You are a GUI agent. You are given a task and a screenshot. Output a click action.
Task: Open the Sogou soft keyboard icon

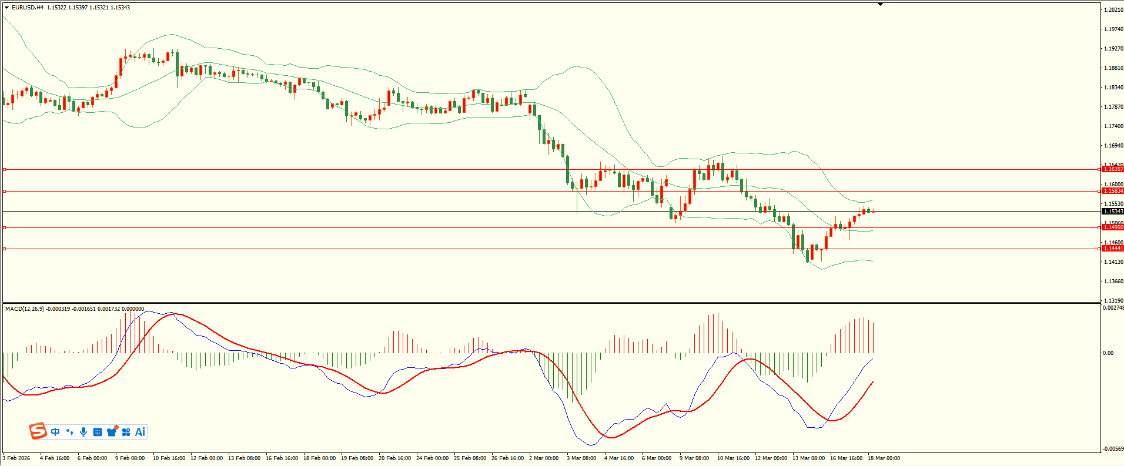coord(98,432)
